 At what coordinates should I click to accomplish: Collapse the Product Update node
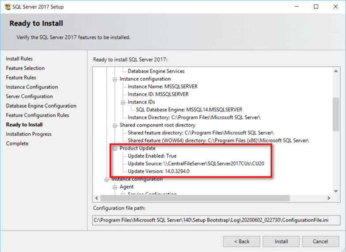coord(115,148)
